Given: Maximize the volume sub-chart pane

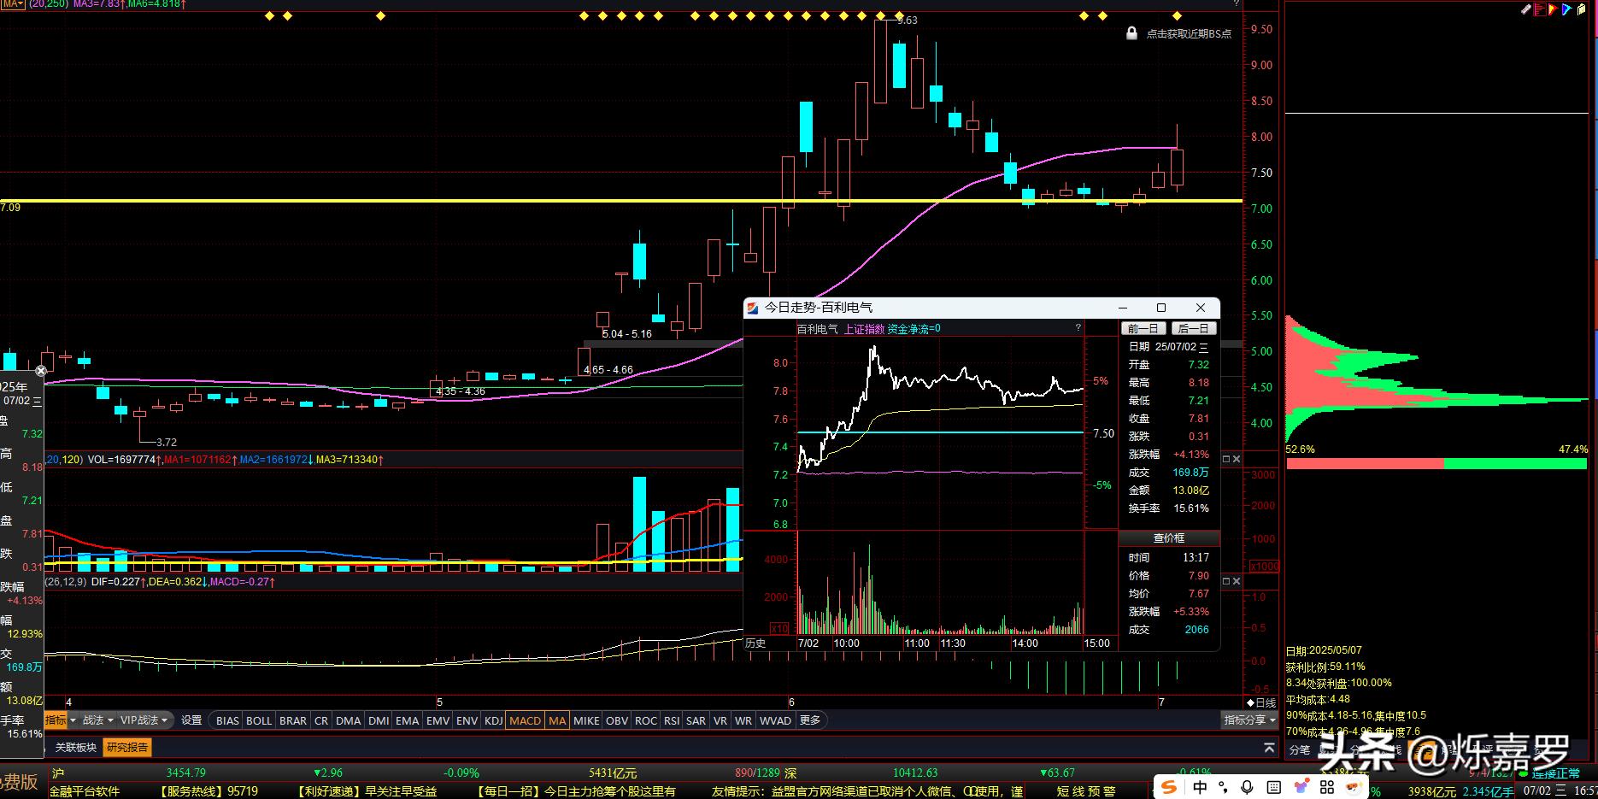Looking at the screenshot, I should point(1225,459).
